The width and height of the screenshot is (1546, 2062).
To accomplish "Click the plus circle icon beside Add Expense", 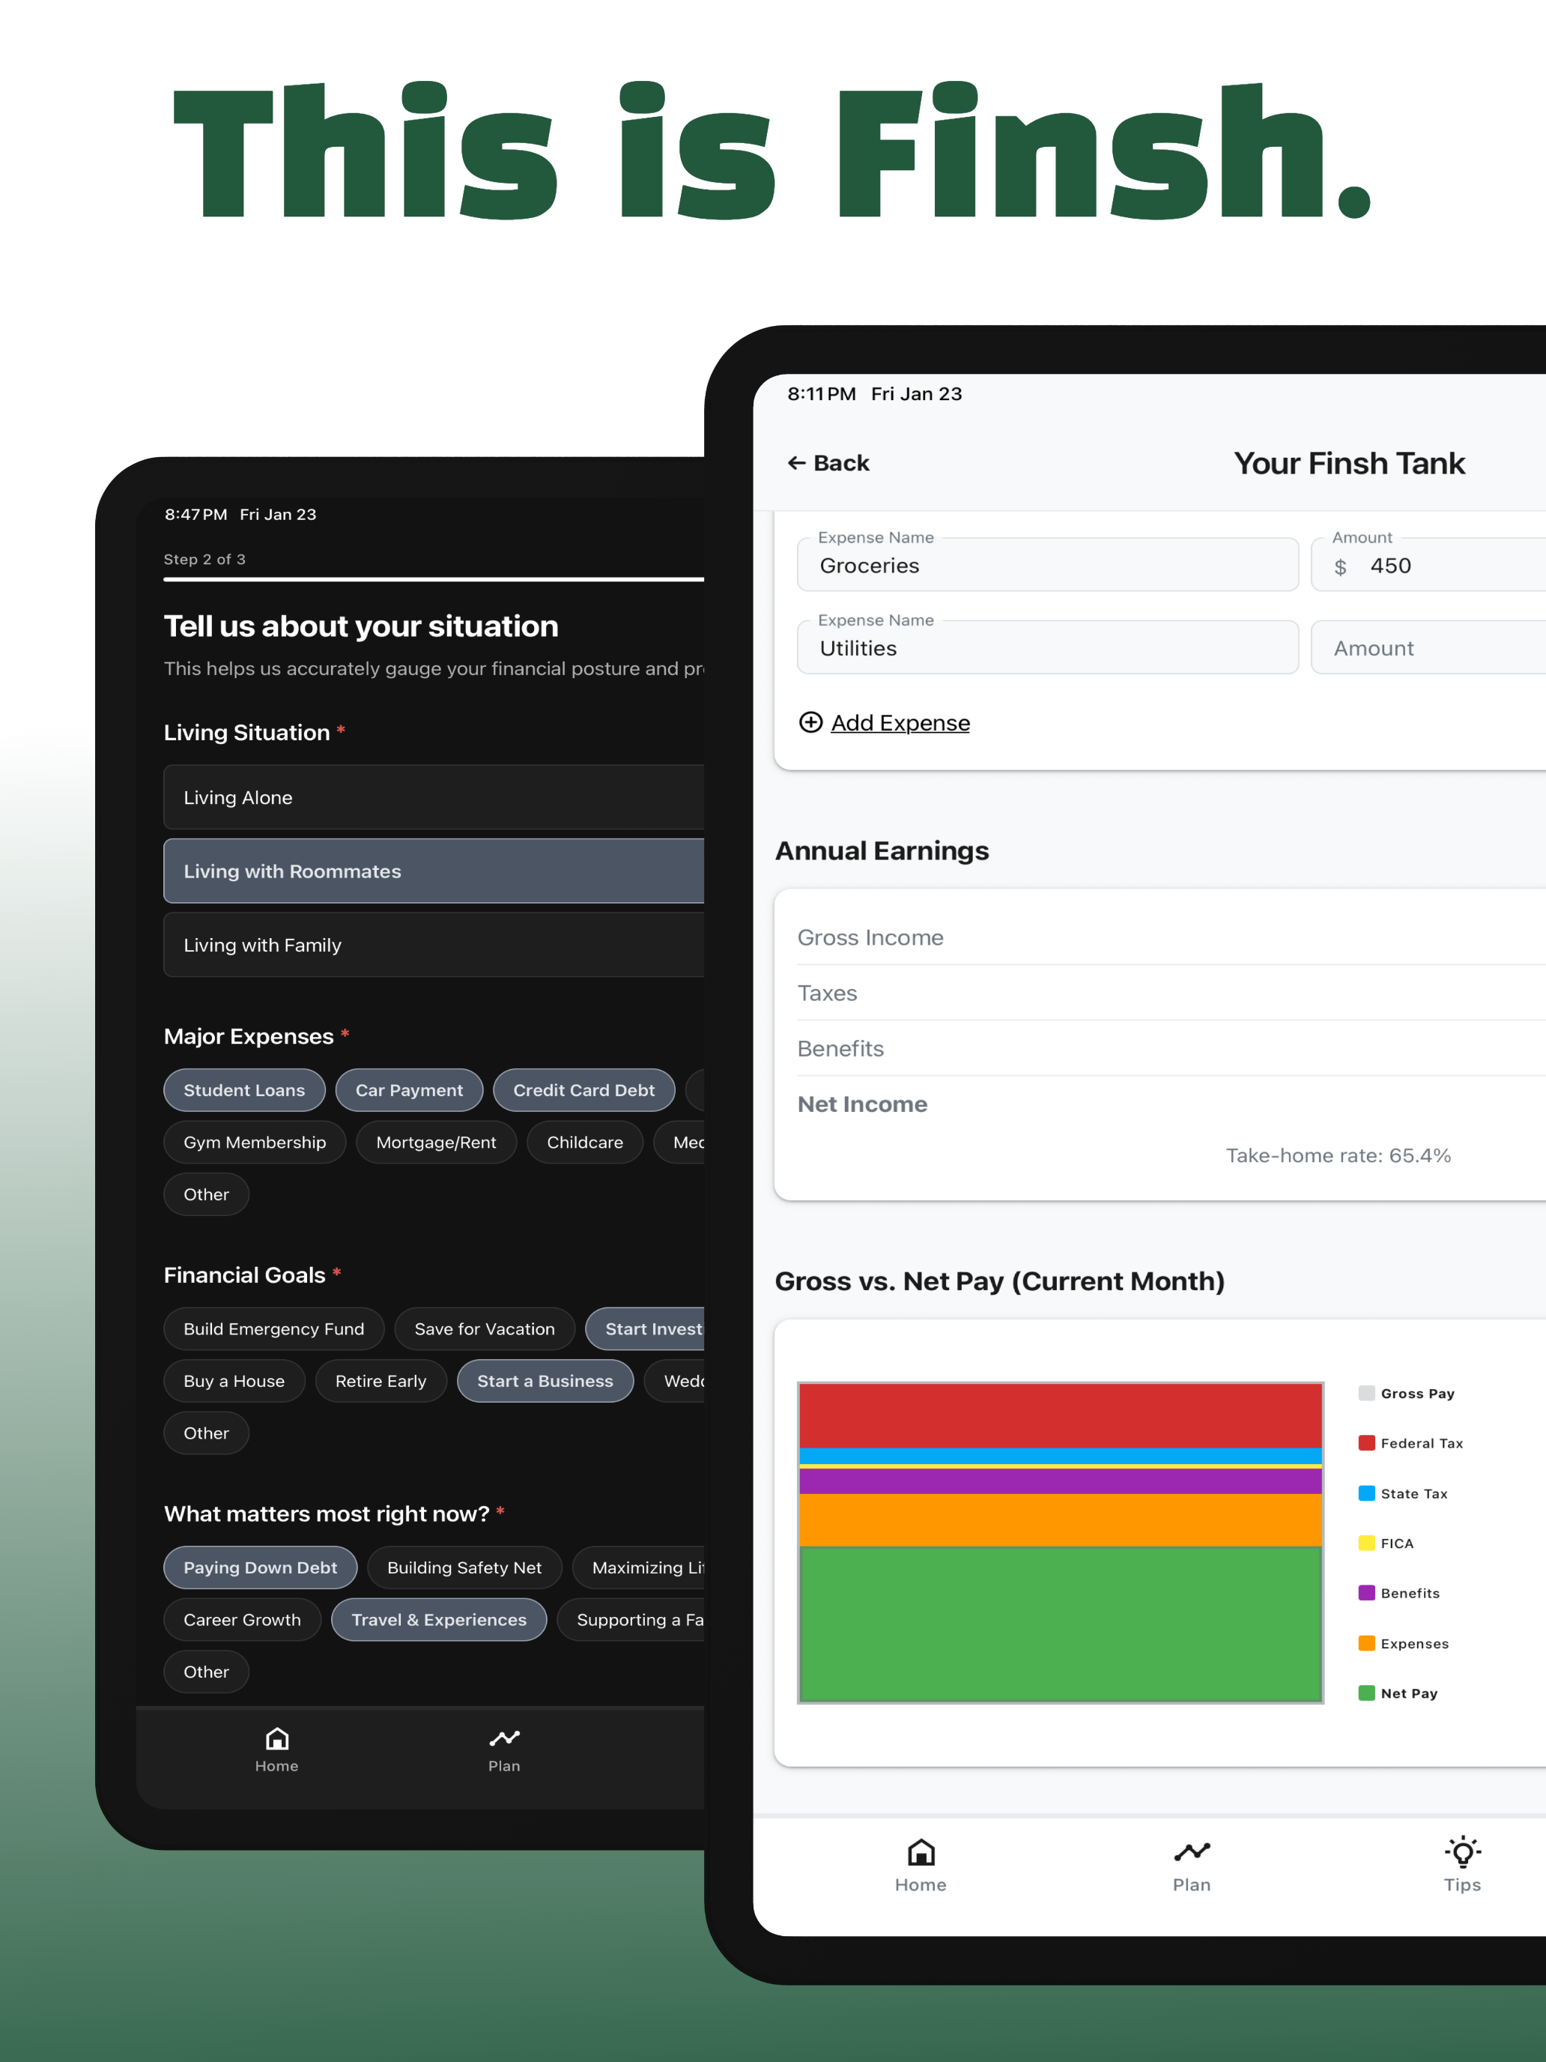I will pyautogui.click(x=810, y=723).
